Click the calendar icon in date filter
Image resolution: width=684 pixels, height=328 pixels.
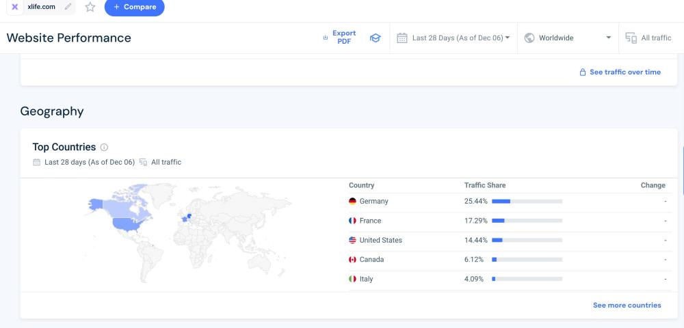pyautogui.click(x=402, y=38)
